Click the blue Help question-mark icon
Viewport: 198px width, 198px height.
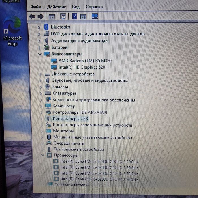point(75,16)
